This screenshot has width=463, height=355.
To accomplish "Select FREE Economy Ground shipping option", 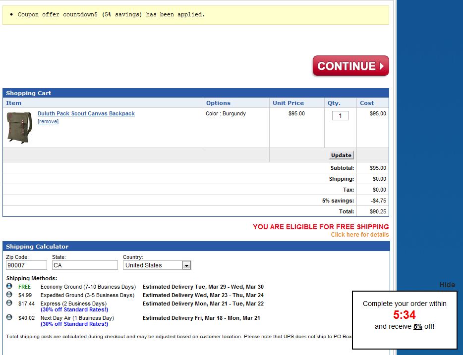I will click(x=9, y=286).
